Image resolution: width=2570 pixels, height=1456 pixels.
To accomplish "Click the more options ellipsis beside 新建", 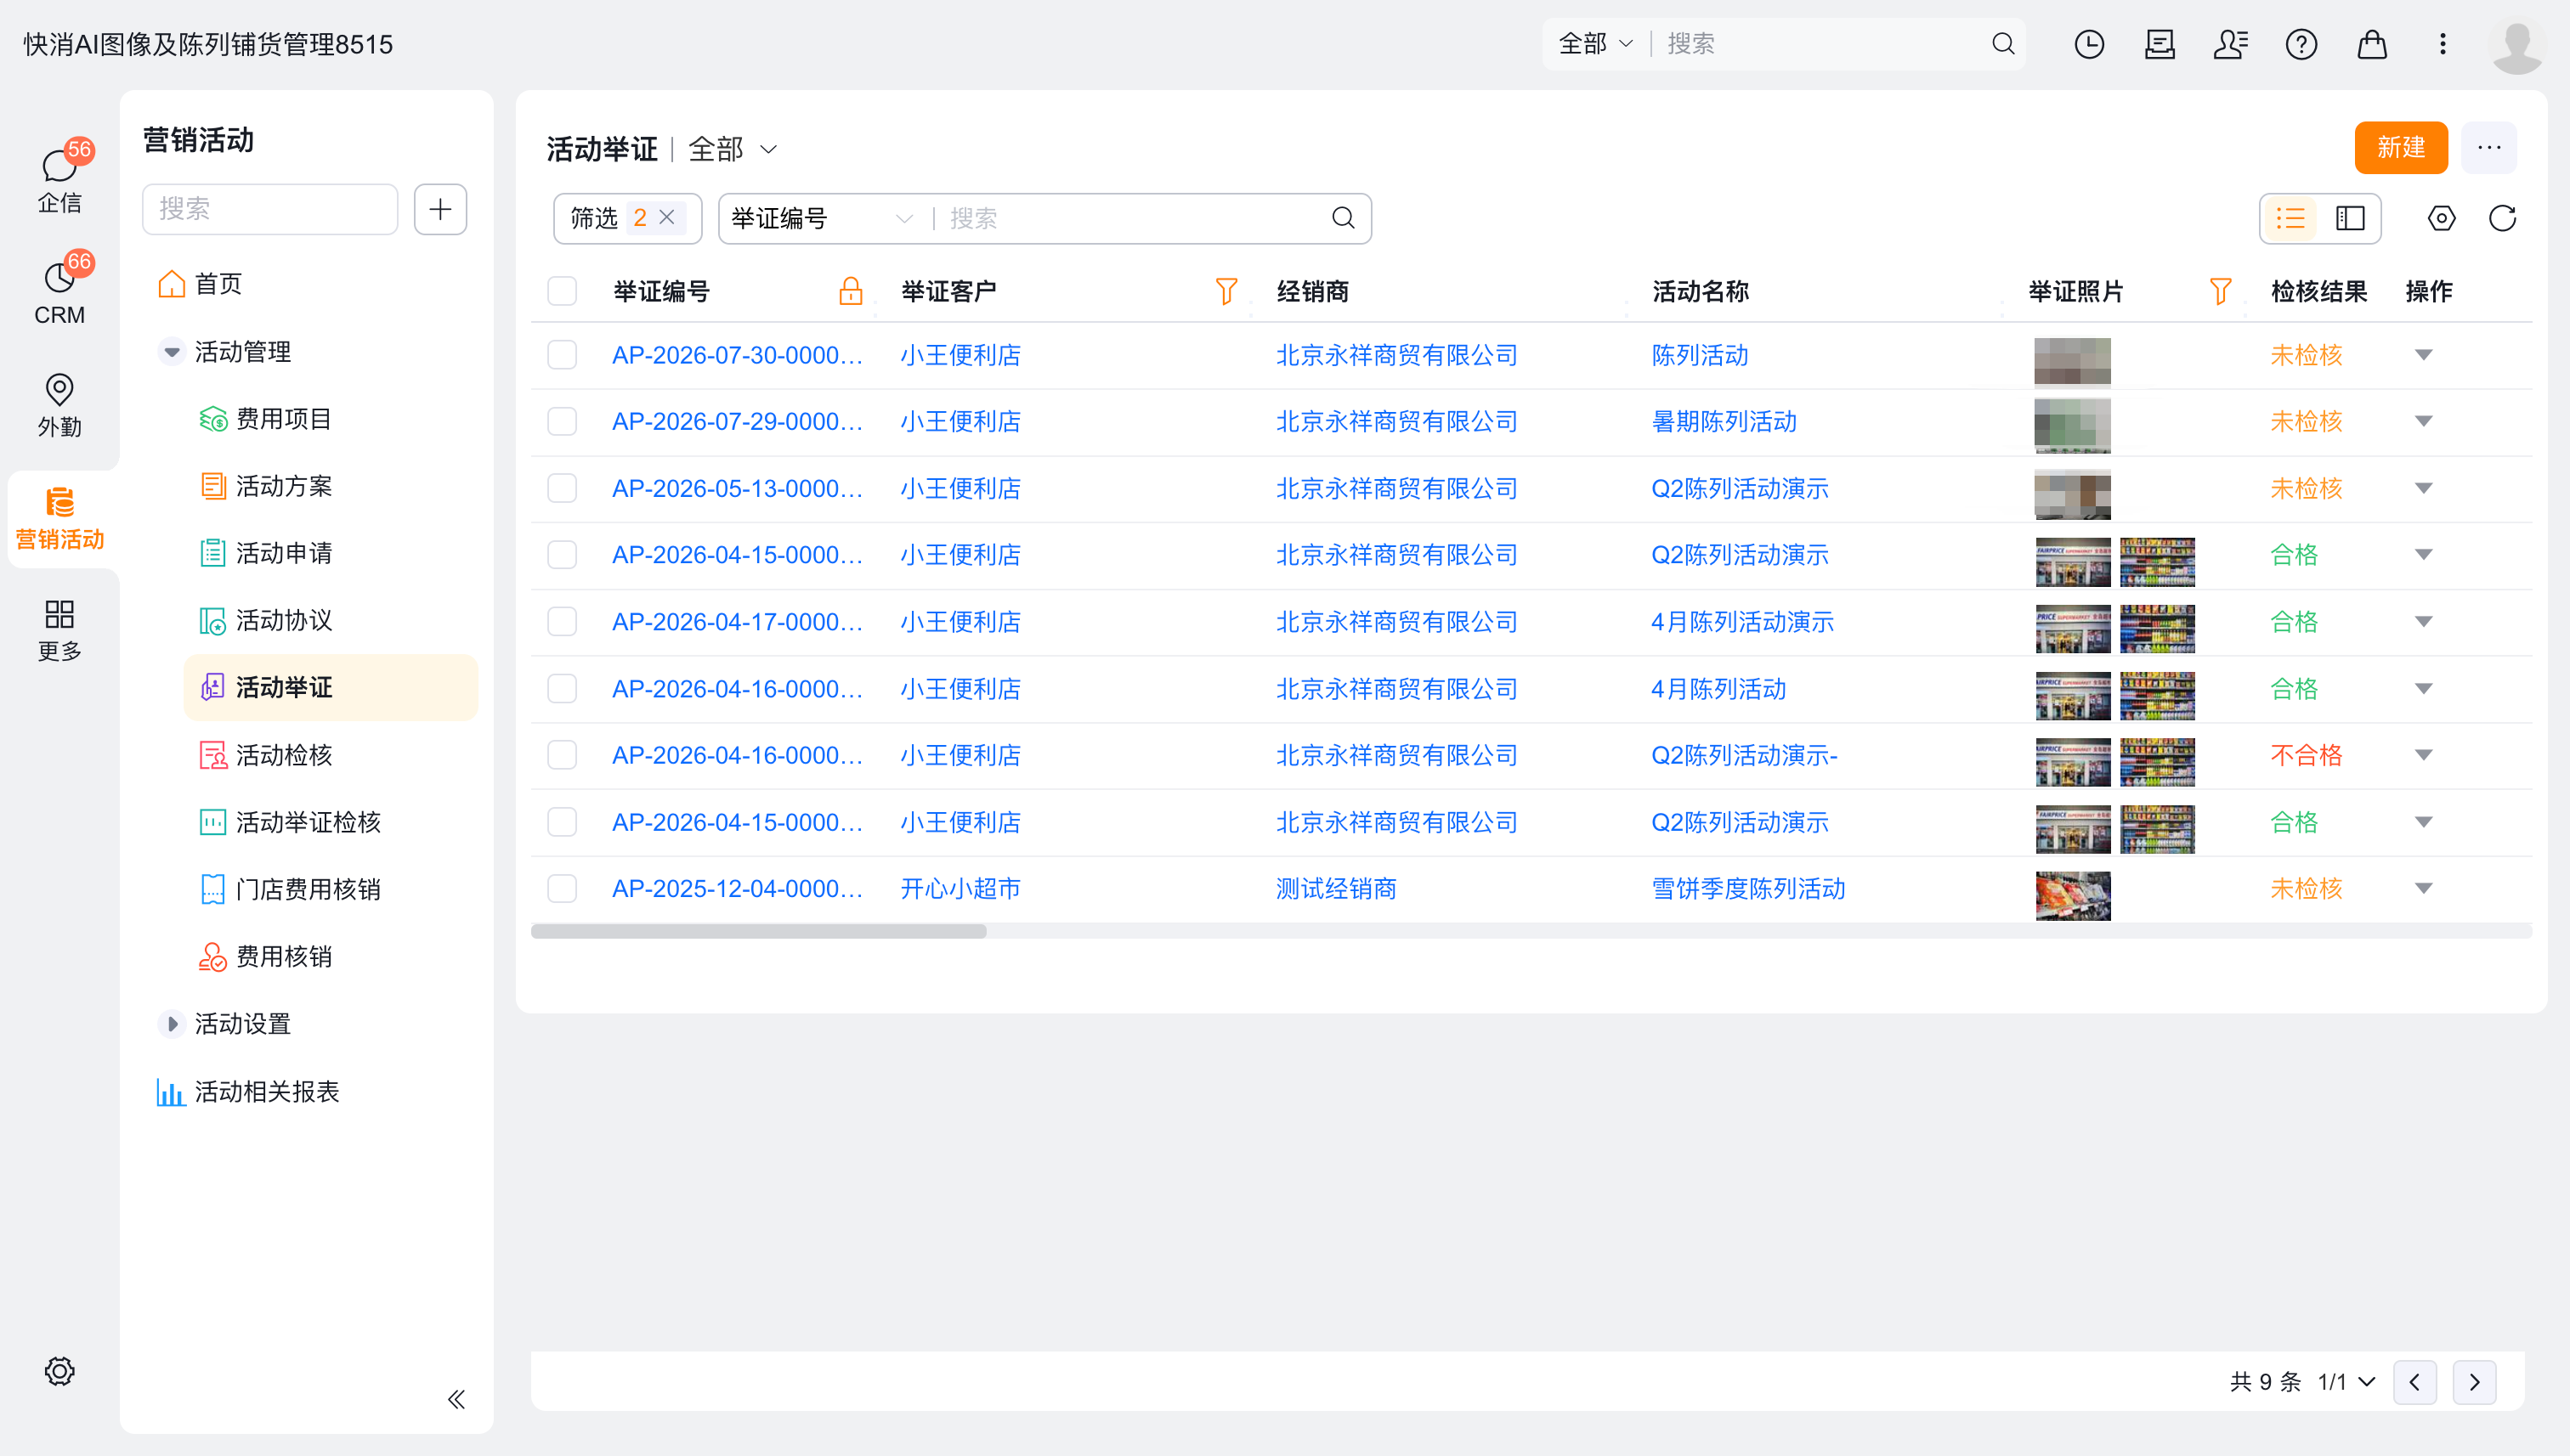I will (2489, 148).
